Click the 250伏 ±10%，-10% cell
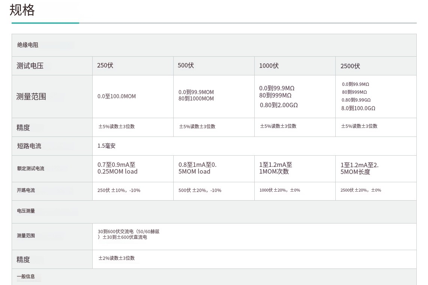The width and height of the screenshot is (428, 285). 119,190
